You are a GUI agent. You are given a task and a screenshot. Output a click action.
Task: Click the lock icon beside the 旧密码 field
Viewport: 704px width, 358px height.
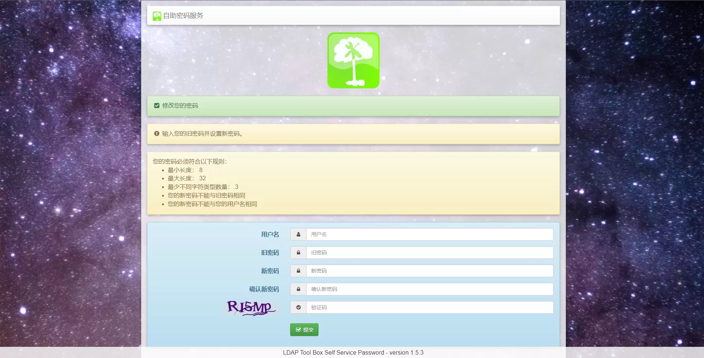point(298,253)
